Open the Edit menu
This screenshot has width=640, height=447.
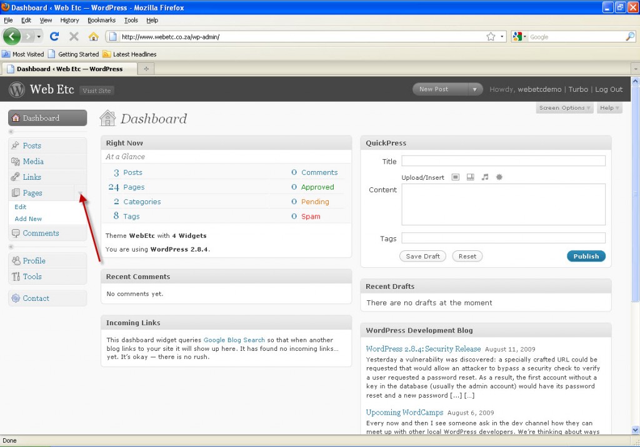(26, 20)
